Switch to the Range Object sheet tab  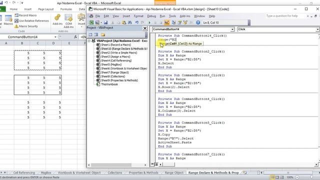pyautogui.click(x=174, y=172)
